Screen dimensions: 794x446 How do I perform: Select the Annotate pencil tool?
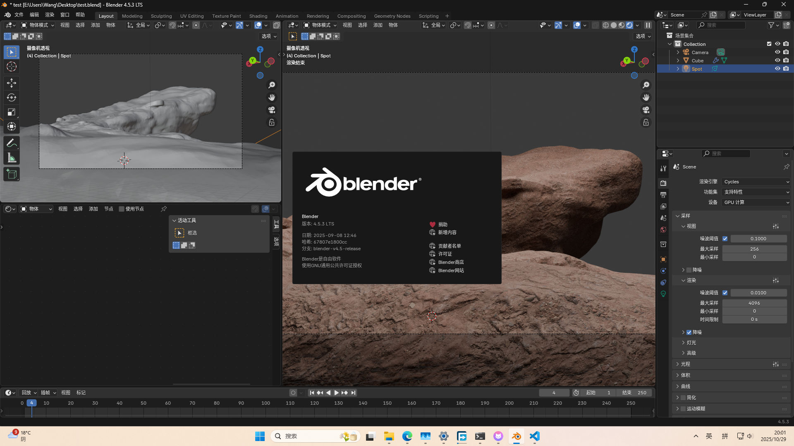coord(11,143)
